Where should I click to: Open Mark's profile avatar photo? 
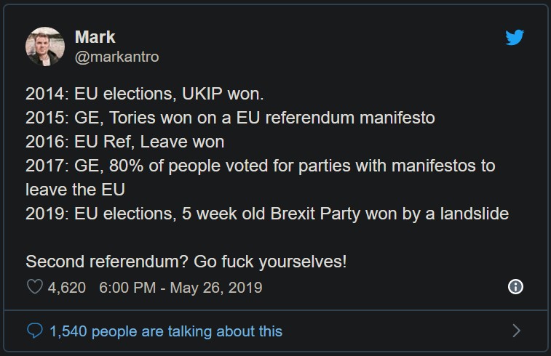[x=45, y=46]
